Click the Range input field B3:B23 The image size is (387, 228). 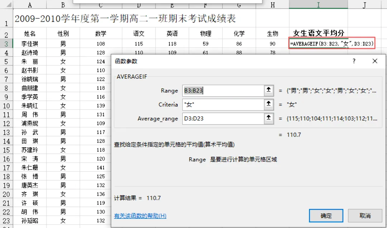tap(223, 90)
